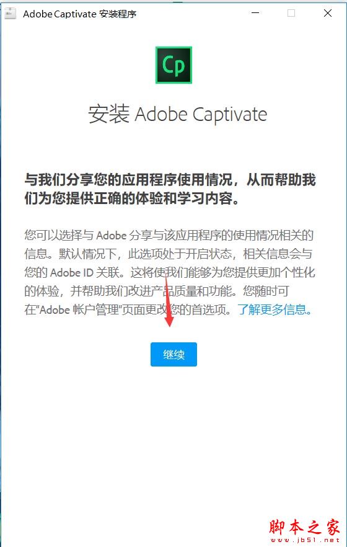The image size is (347, 547).
Task: Click empty title bar area beside title
Action: coord(191,13)
